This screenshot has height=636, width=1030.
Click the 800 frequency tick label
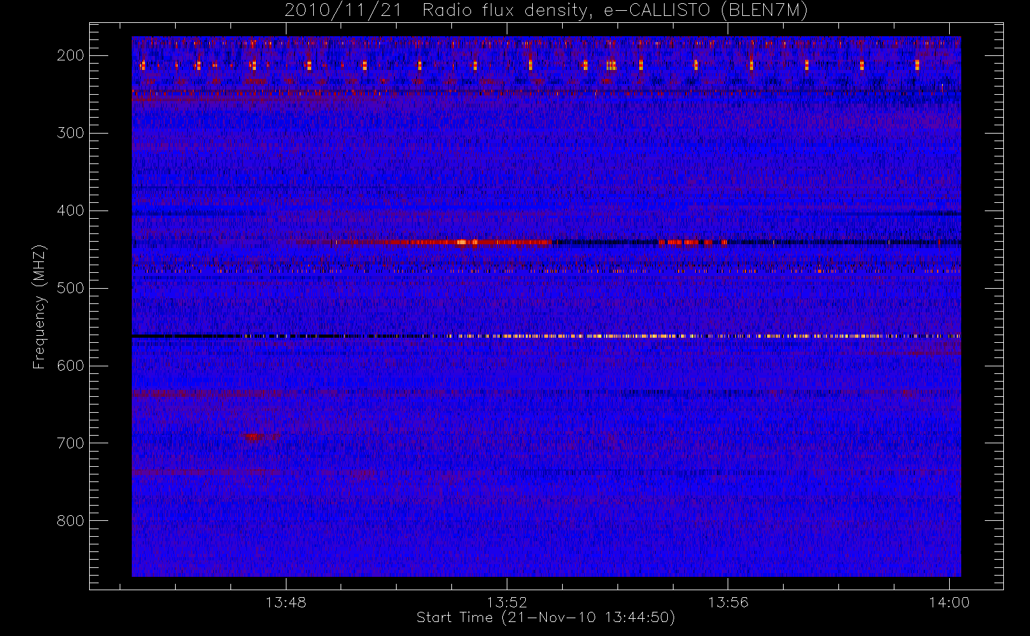pos(71,521)
